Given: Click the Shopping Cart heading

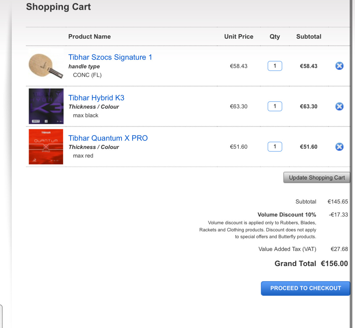Looking at the screenshot, I should pyautogui.click(x=58, y=7).
